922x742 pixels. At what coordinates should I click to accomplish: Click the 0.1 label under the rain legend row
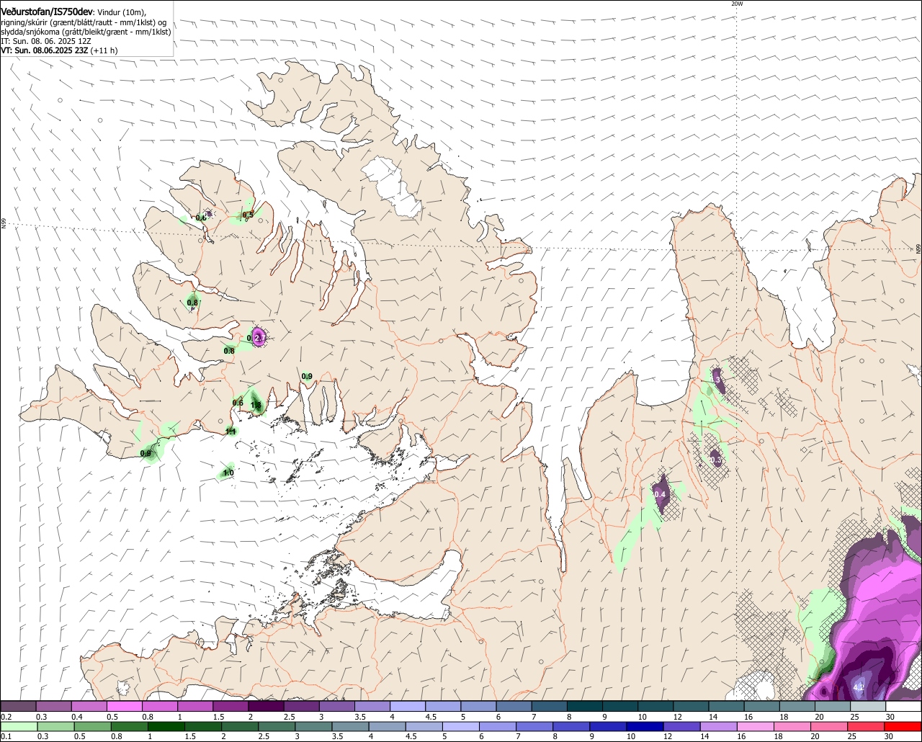coord(6,737)
